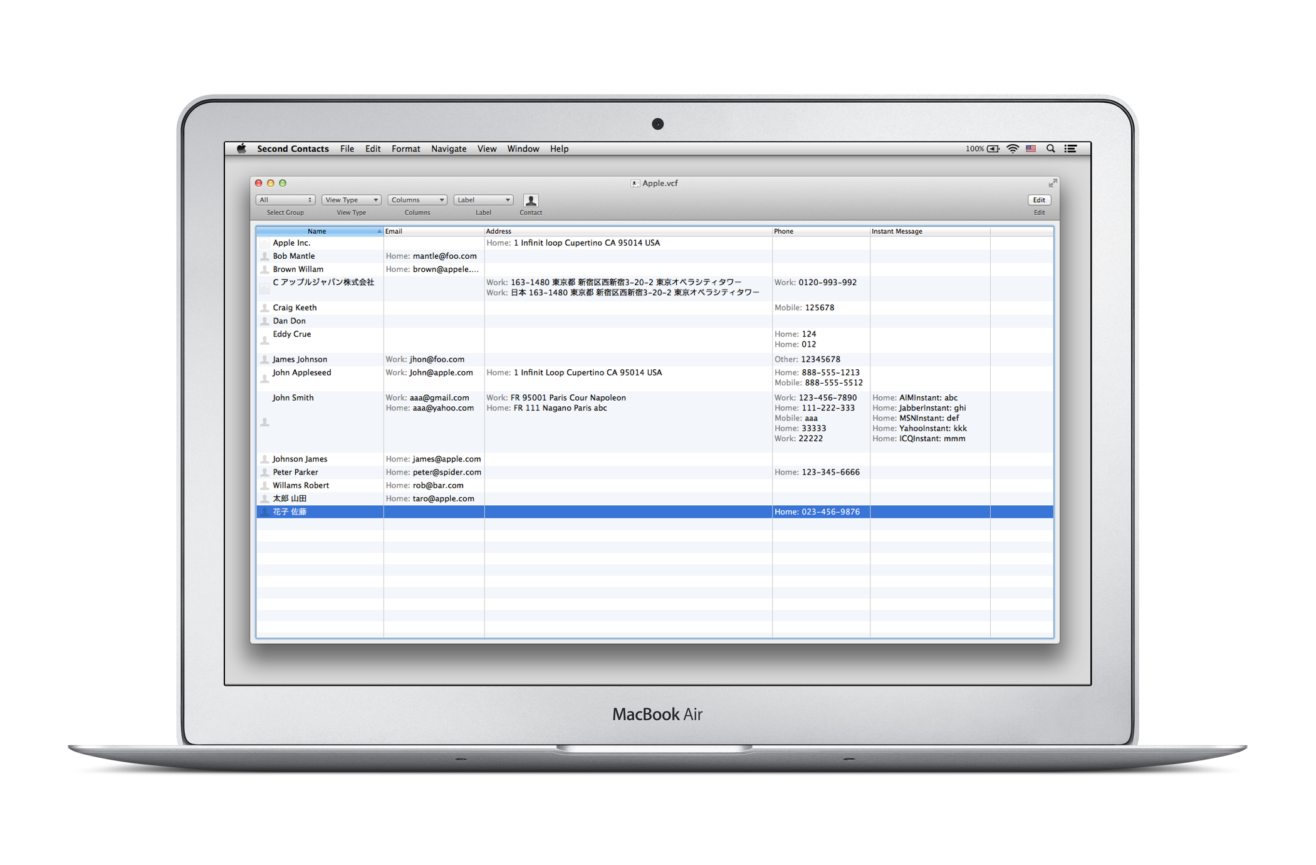Click the email james@apple.com
This screenshot has width=1316, height=865.
pyautogui.click(x=447, y=459)
